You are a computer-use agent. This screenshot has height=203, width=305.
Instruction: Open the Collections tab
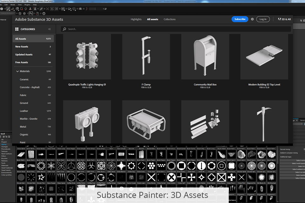[x=169, y=19]
